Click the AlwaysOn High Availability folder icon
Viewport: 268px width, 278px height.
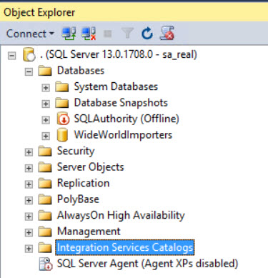tap(45, 216)
